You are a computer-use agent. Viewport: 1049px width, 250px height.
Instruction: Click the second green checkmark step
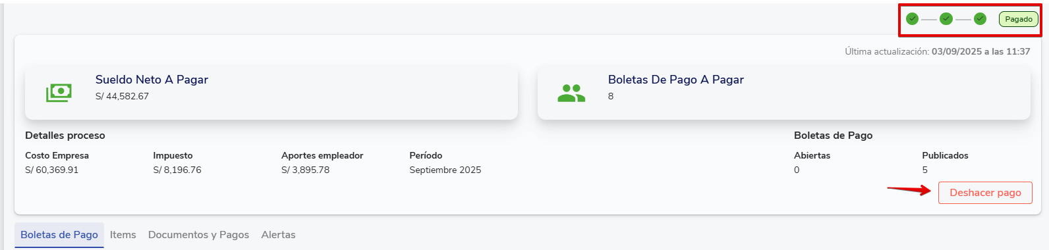pyautogui.click(x=946, y=18)
